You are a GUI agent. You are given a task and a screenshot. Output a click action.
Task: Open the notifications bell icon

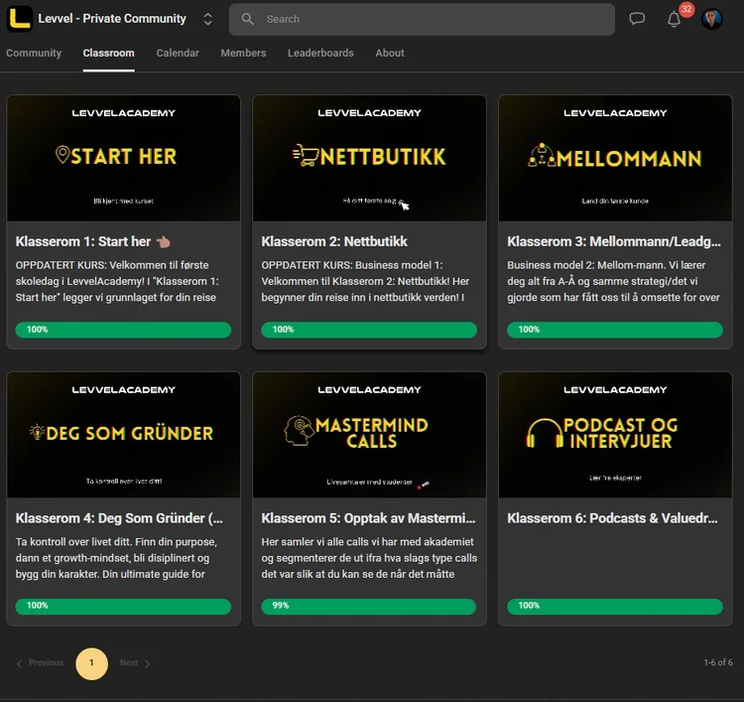[675, 19]
